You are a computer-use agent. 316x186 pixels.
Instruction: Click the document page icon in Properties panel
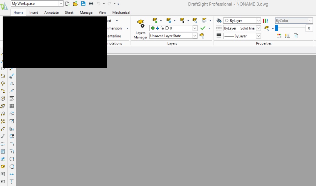(x=296, y=36)
